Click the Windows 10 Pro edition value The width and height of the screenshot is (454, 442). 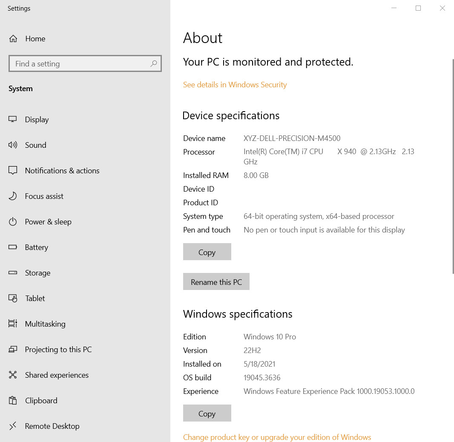[270, 337]
